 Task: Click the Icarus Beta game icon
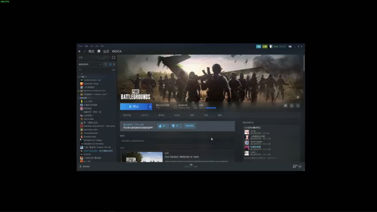[82, 119]
